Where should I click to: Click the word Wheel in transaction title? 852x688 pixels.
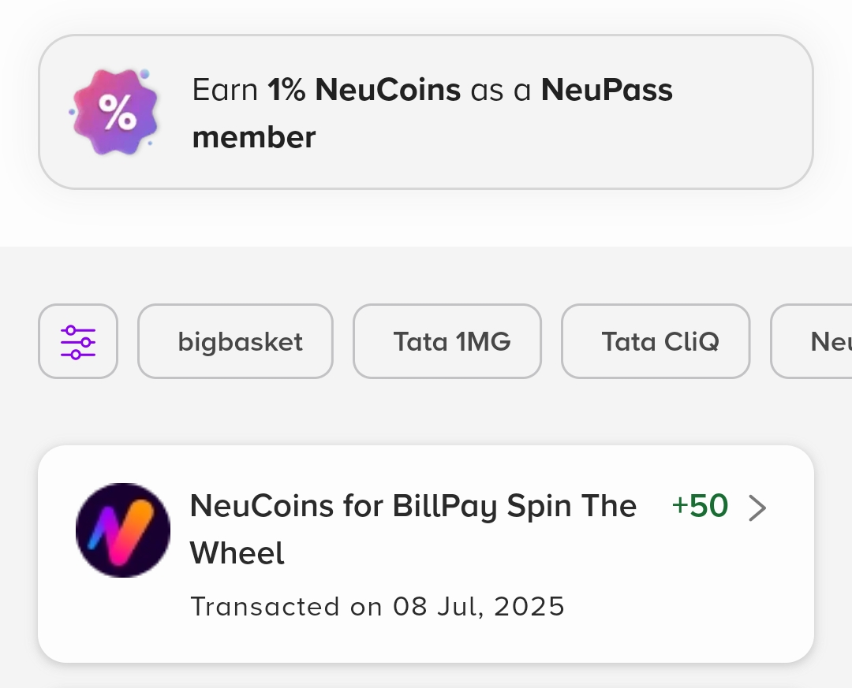237,553
